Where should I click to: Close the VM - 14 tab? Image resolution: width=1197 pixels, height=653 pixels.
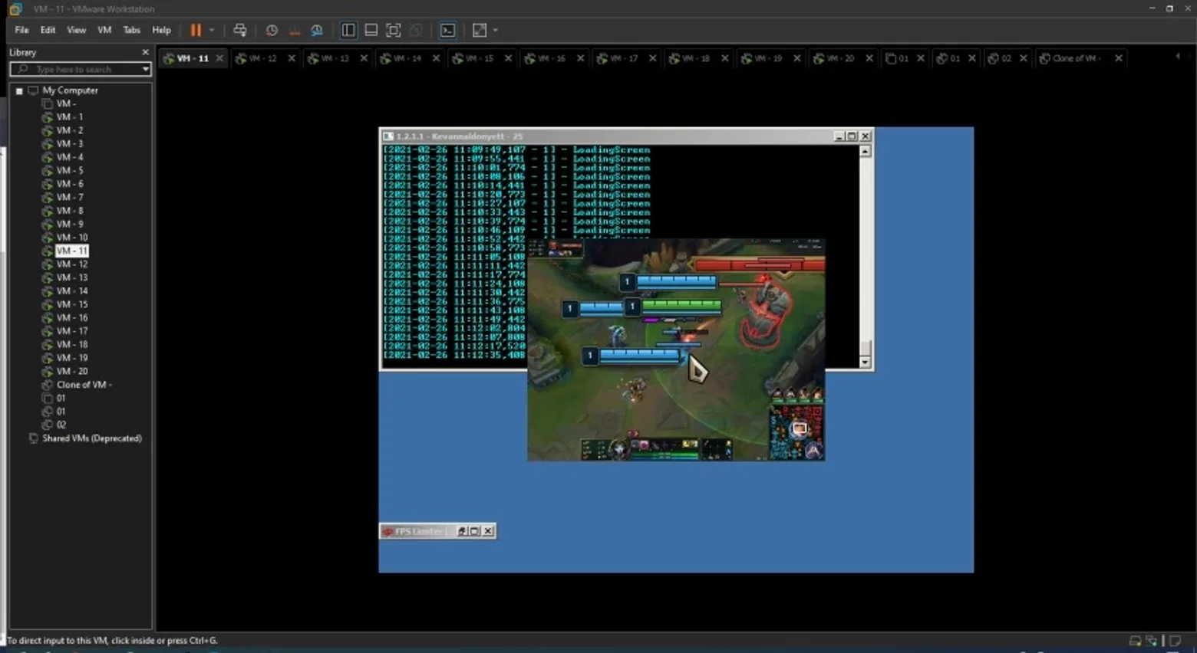pyautogui.click(x=436, y=58)
